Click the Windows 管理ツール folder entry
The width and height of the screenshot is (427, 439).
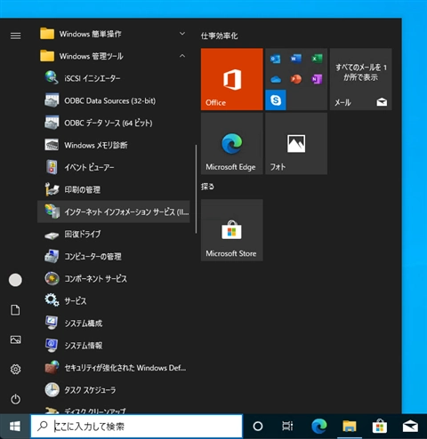pyautogui.click(x=114, y=56)
